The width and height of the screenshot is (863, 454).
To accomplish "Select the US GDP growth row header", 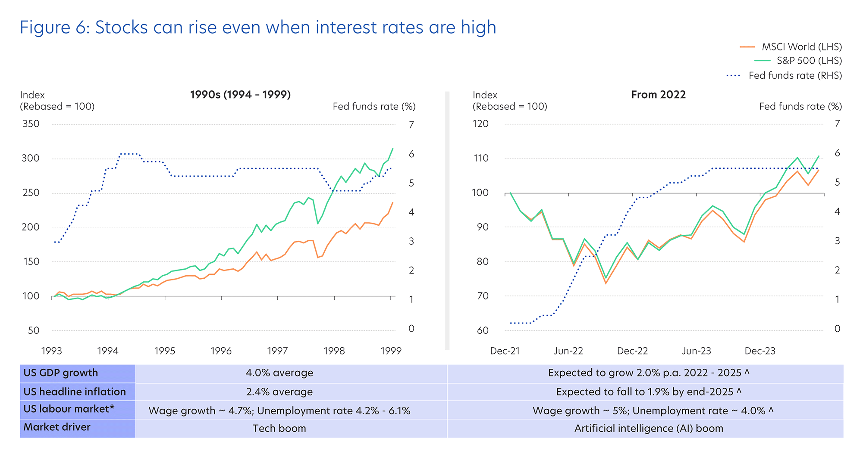I will coord(61,373).
